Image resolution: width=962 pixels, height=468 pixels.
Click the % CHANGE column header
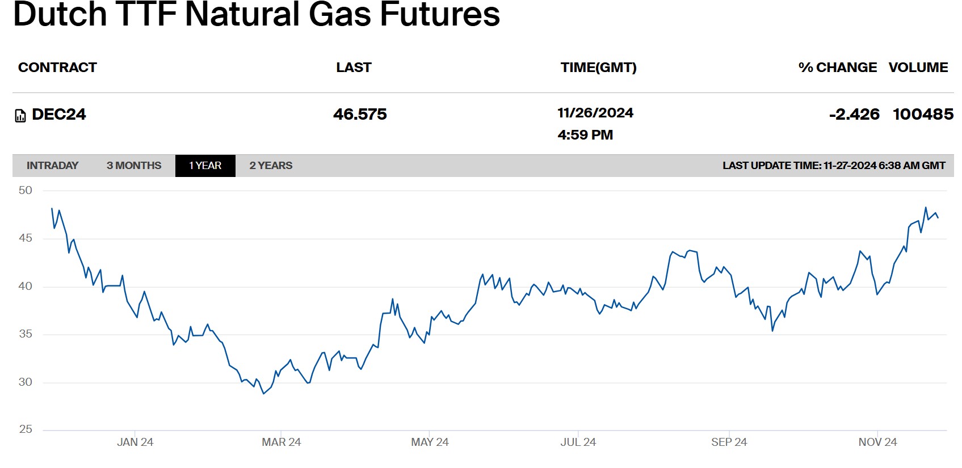pos(837,68)
